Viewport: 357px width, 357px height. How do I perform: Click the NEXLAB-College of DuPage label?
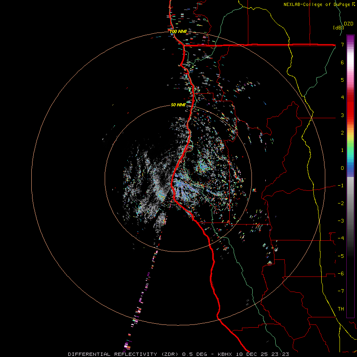[317, 4]
